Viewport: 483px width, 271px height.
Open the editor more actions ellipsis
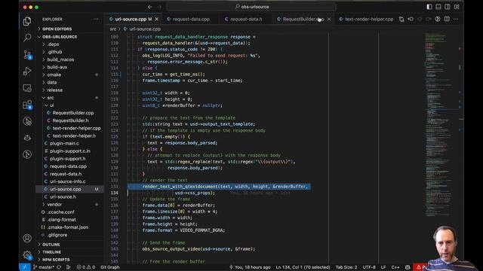pos(456,19)
